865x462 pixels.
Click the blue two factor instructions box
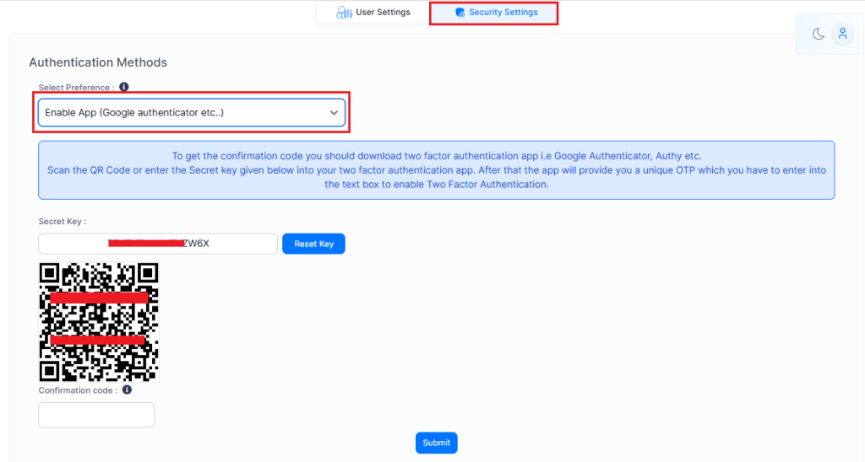pyautogui.click(x=437, y=170)
